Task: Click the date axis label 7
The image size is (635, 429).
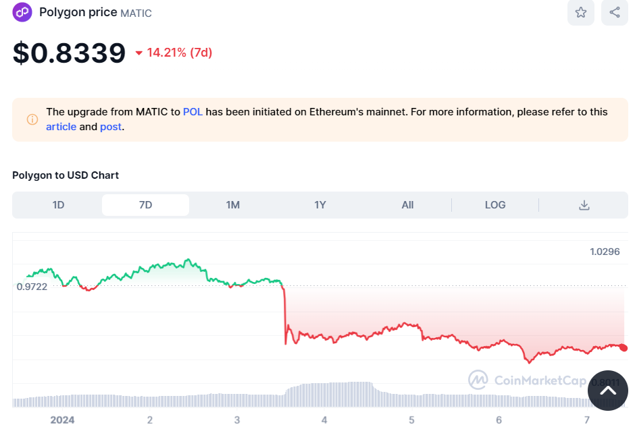Action: 586,420
